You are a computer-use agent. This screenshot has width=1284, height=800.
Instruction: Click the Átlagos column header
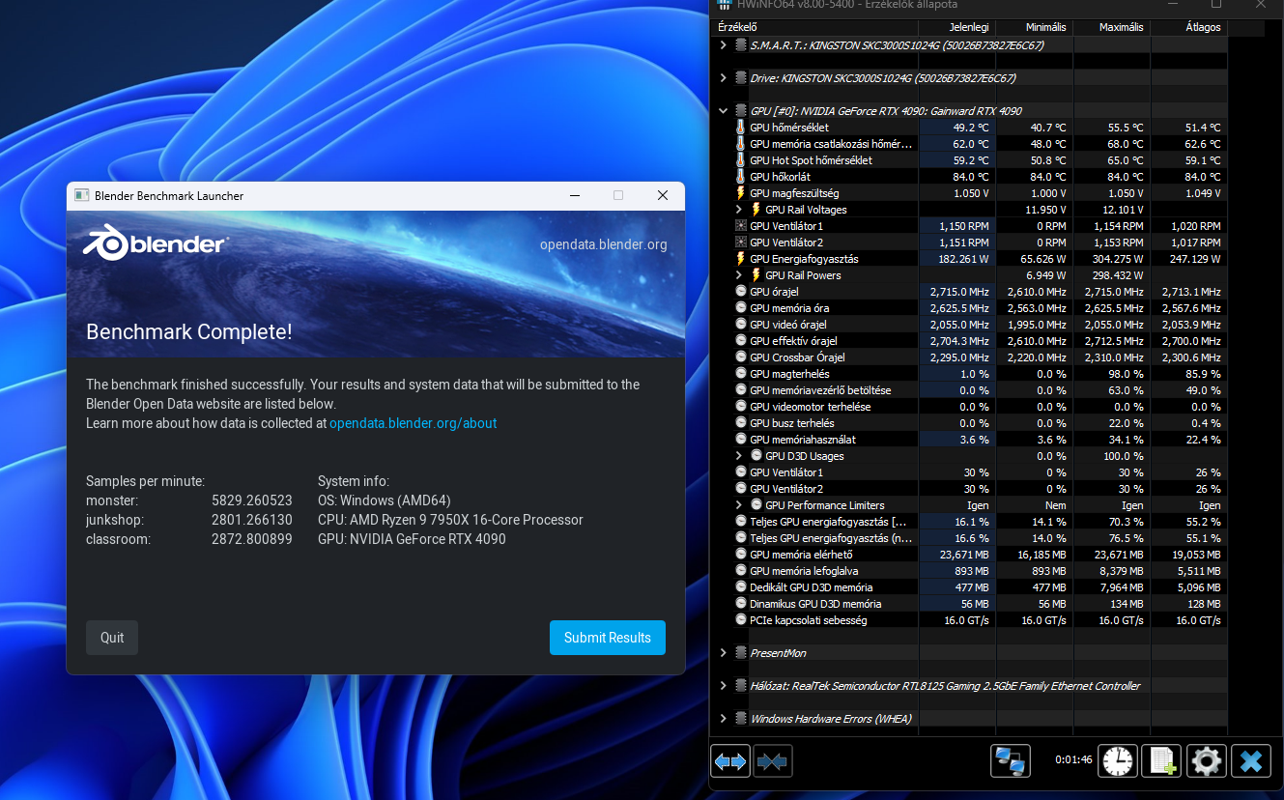tap(1189, 27)
